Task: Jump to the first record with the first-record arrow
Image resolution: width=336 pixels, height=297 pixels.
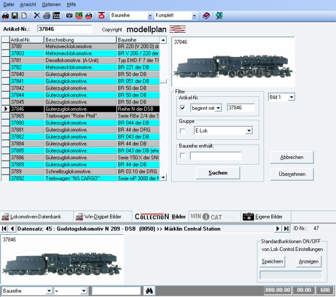Action: click(x=4, y=229)
